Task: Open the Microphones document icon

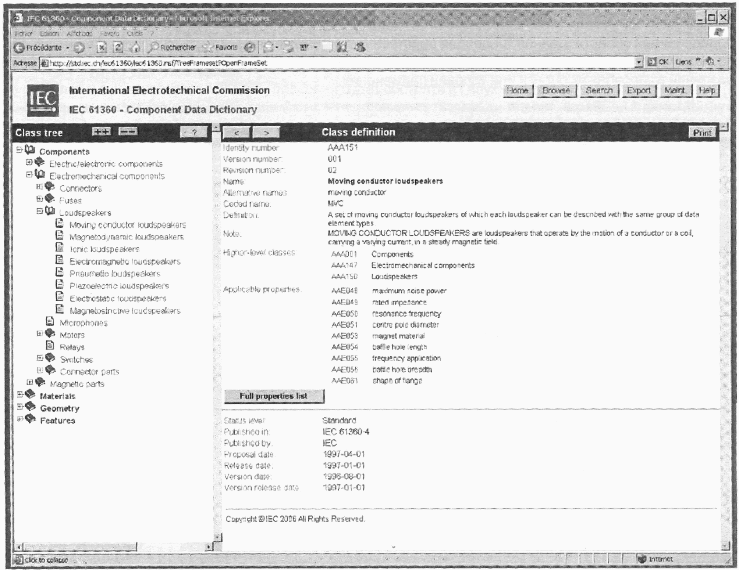Action: (50, 321)
